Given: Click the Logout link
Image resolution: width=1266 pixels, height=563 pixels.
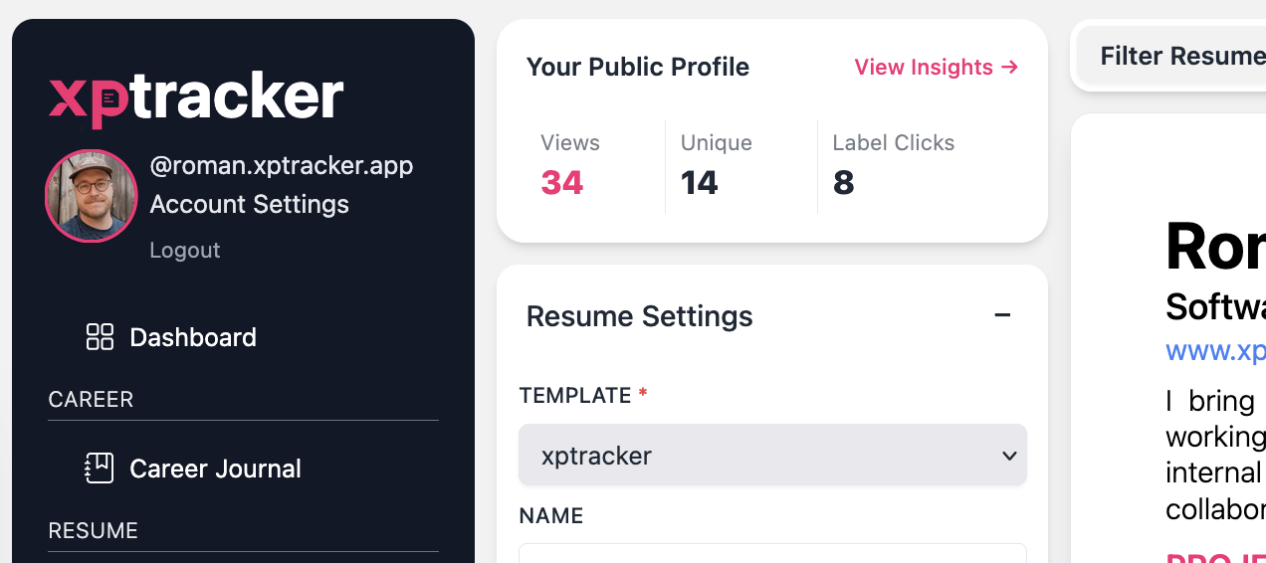Looking at the screenshot, I should point(185,251).
